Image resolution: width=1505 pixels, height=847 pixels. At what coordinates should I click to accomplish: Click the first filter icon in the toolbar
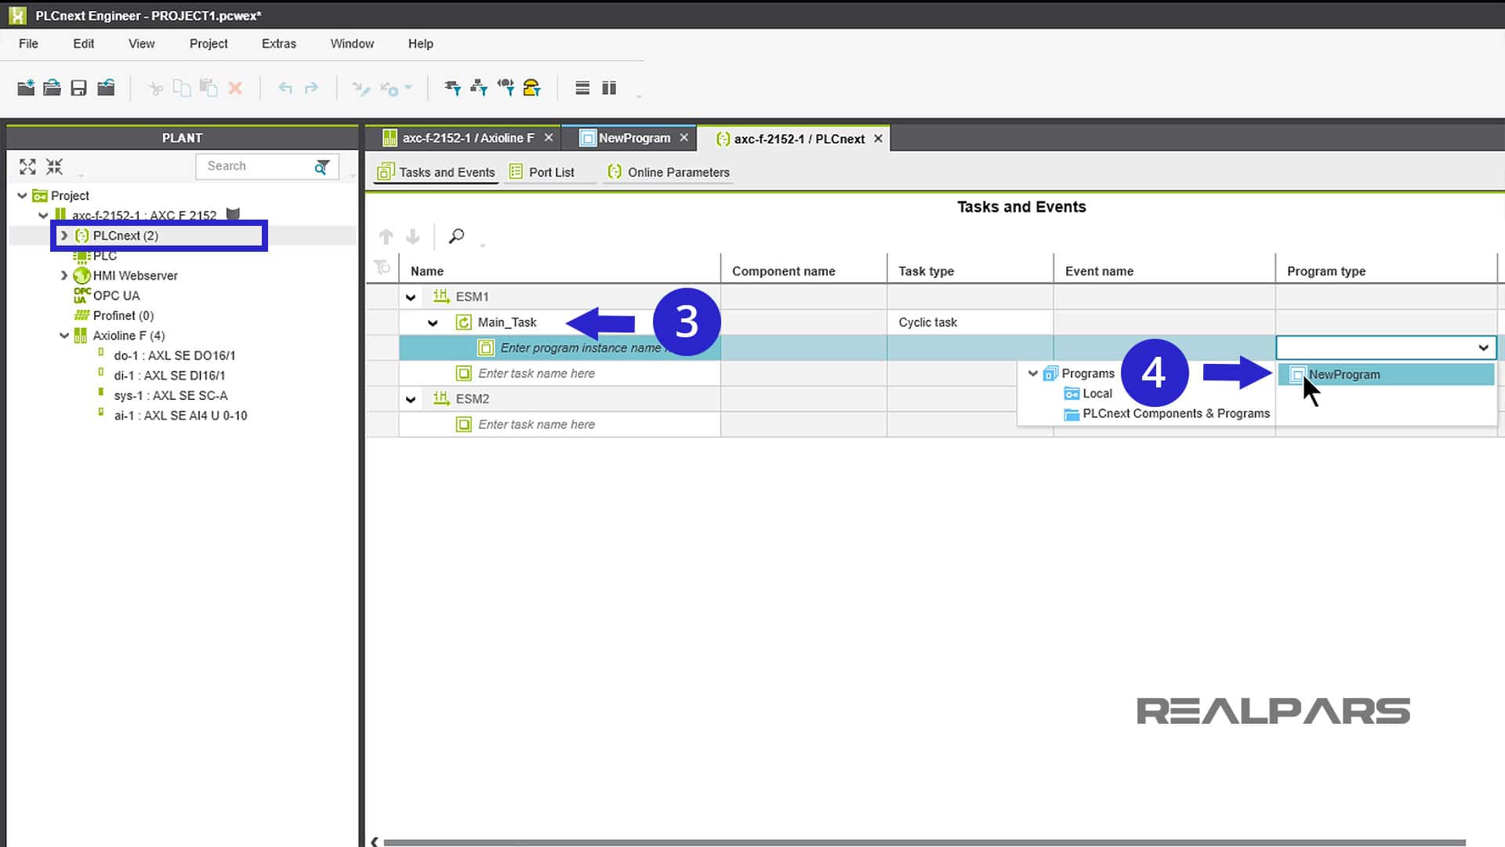[x=452, y=88]
